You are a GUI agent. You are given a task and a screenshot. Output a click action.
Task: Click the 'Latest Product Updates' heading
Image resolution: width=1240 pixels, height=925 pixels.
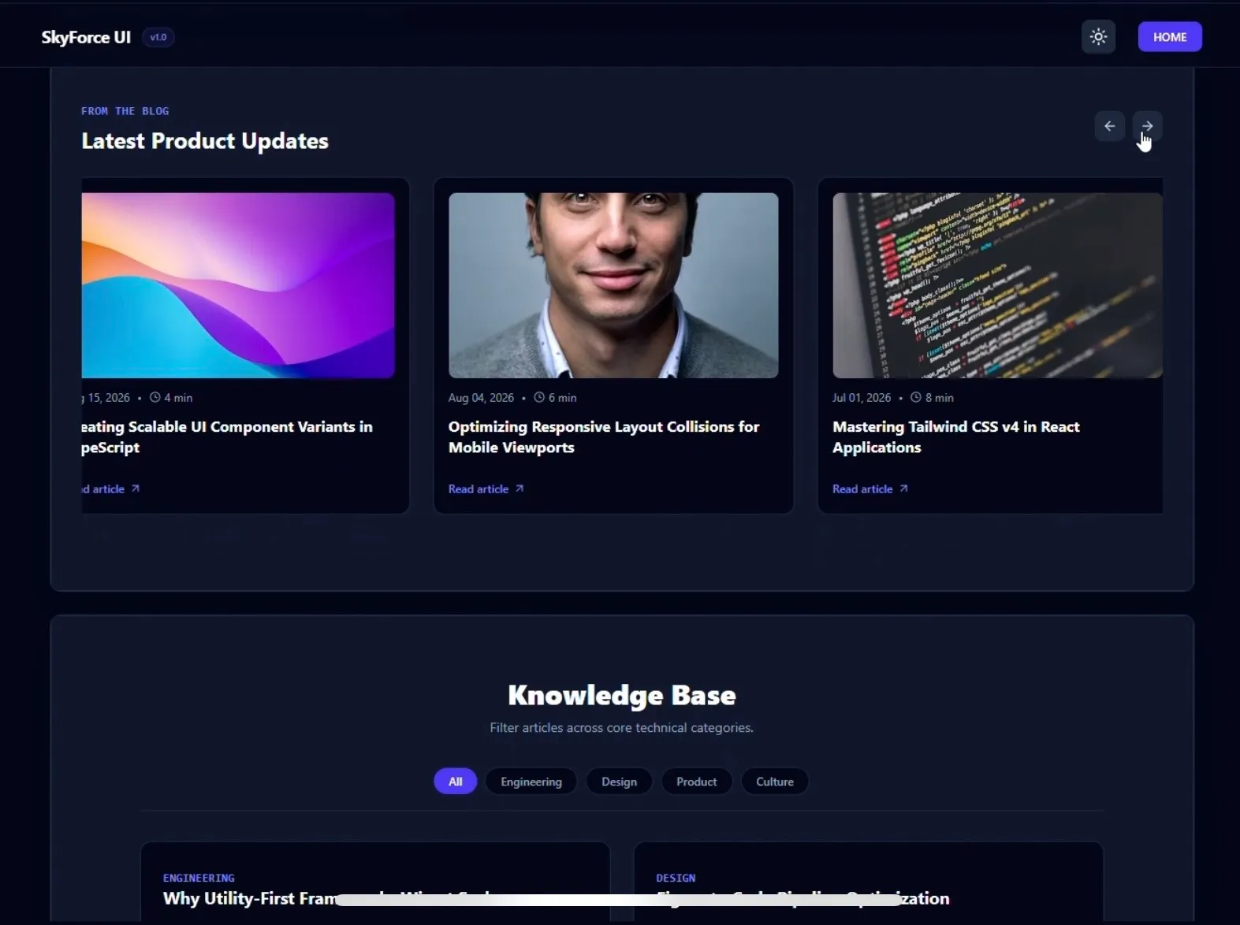coord(205,141)
